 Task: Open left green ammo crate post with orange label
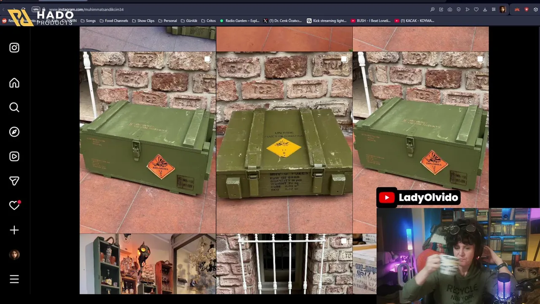pyautogui.click(x=148, y=143)
